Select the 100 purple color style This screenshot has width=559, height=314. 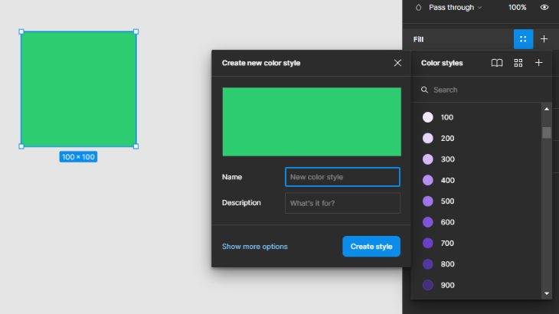coord(476,117)
